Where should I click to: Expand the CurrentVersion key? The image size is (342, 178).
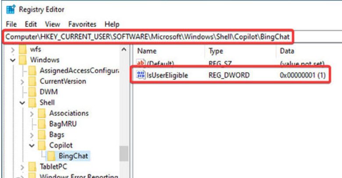tap(22, 81)
